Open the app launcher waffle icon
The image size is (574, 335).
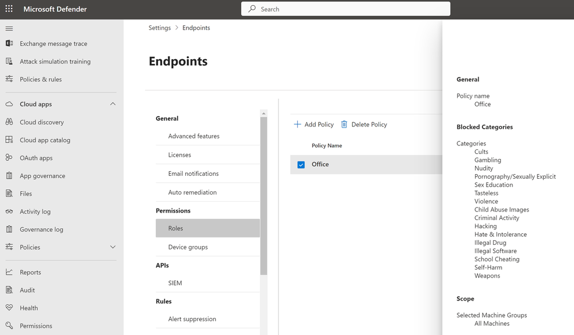click(x=9, y=9)
